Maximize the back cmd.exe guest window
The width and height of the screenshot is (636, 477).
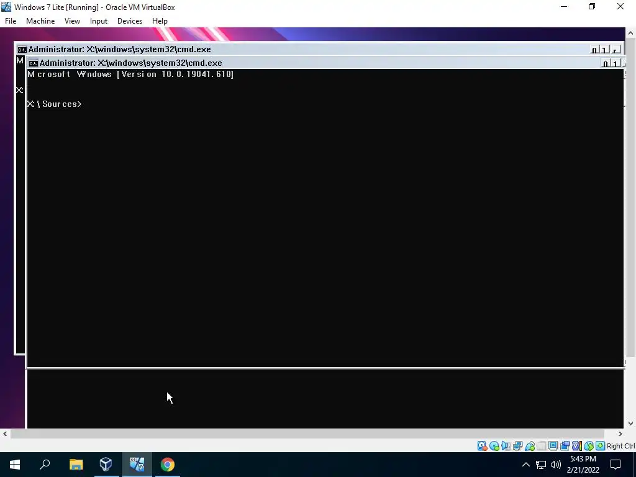[x=604, y=50]
